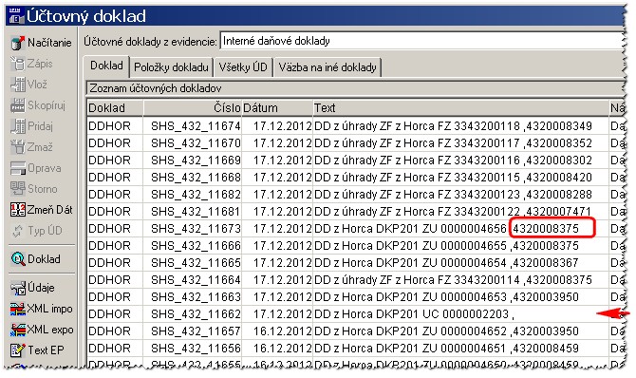Switch to the Doklad tab

(x=106, y=66)
